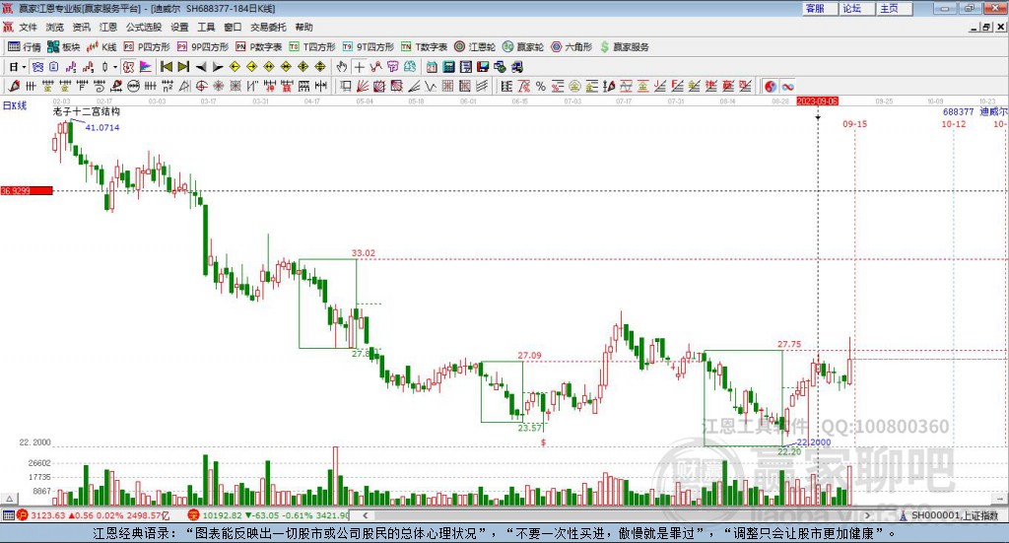
Task: Select the hand pan tool
Action: [342, 67]
